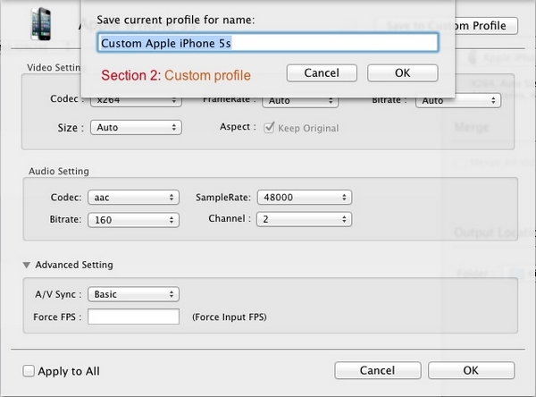Collapse the Advanced Setting disclosure triangle
The height and width of the screenshot is (397, 536).
(26, 265)
